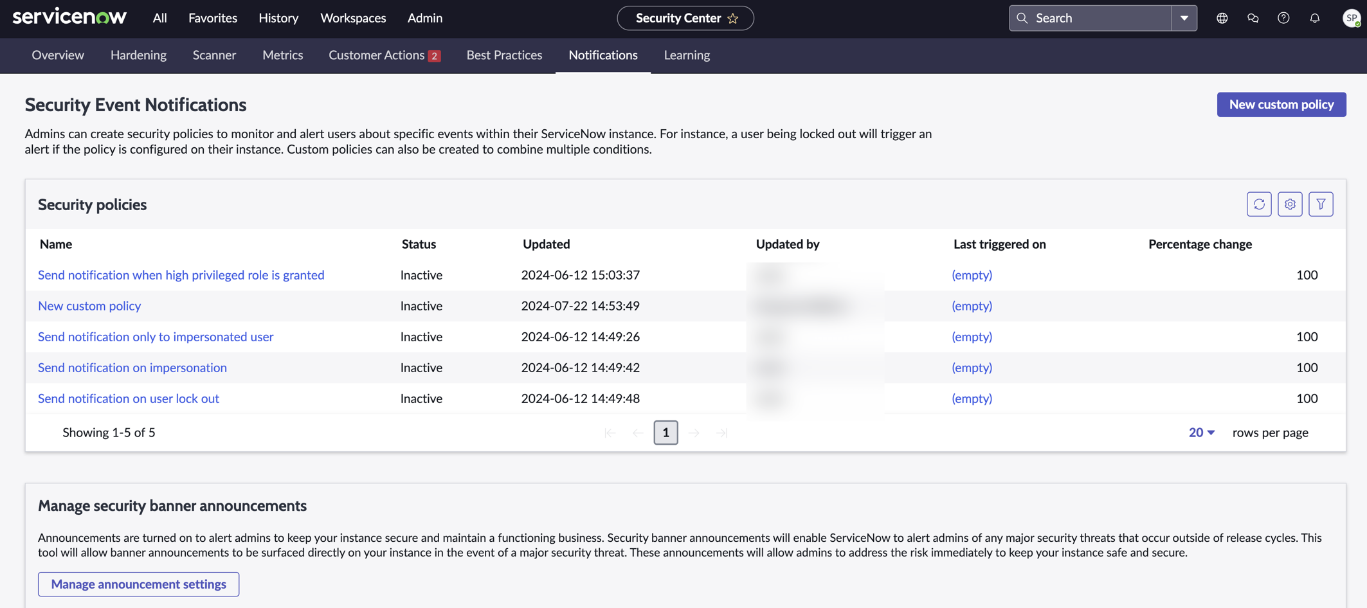This screenshot has height=608, width=1367.
Task: Expand the search options dropdown arrow
Action: (x=1184, y=18)
